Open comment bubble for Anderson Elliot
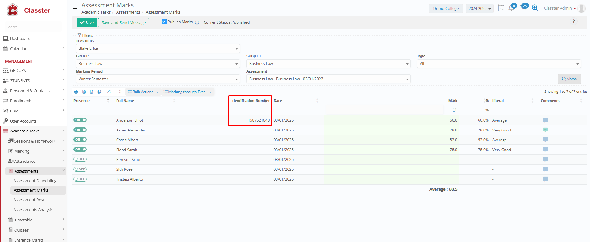Screen dimensions: 590x242 point(545,120)
